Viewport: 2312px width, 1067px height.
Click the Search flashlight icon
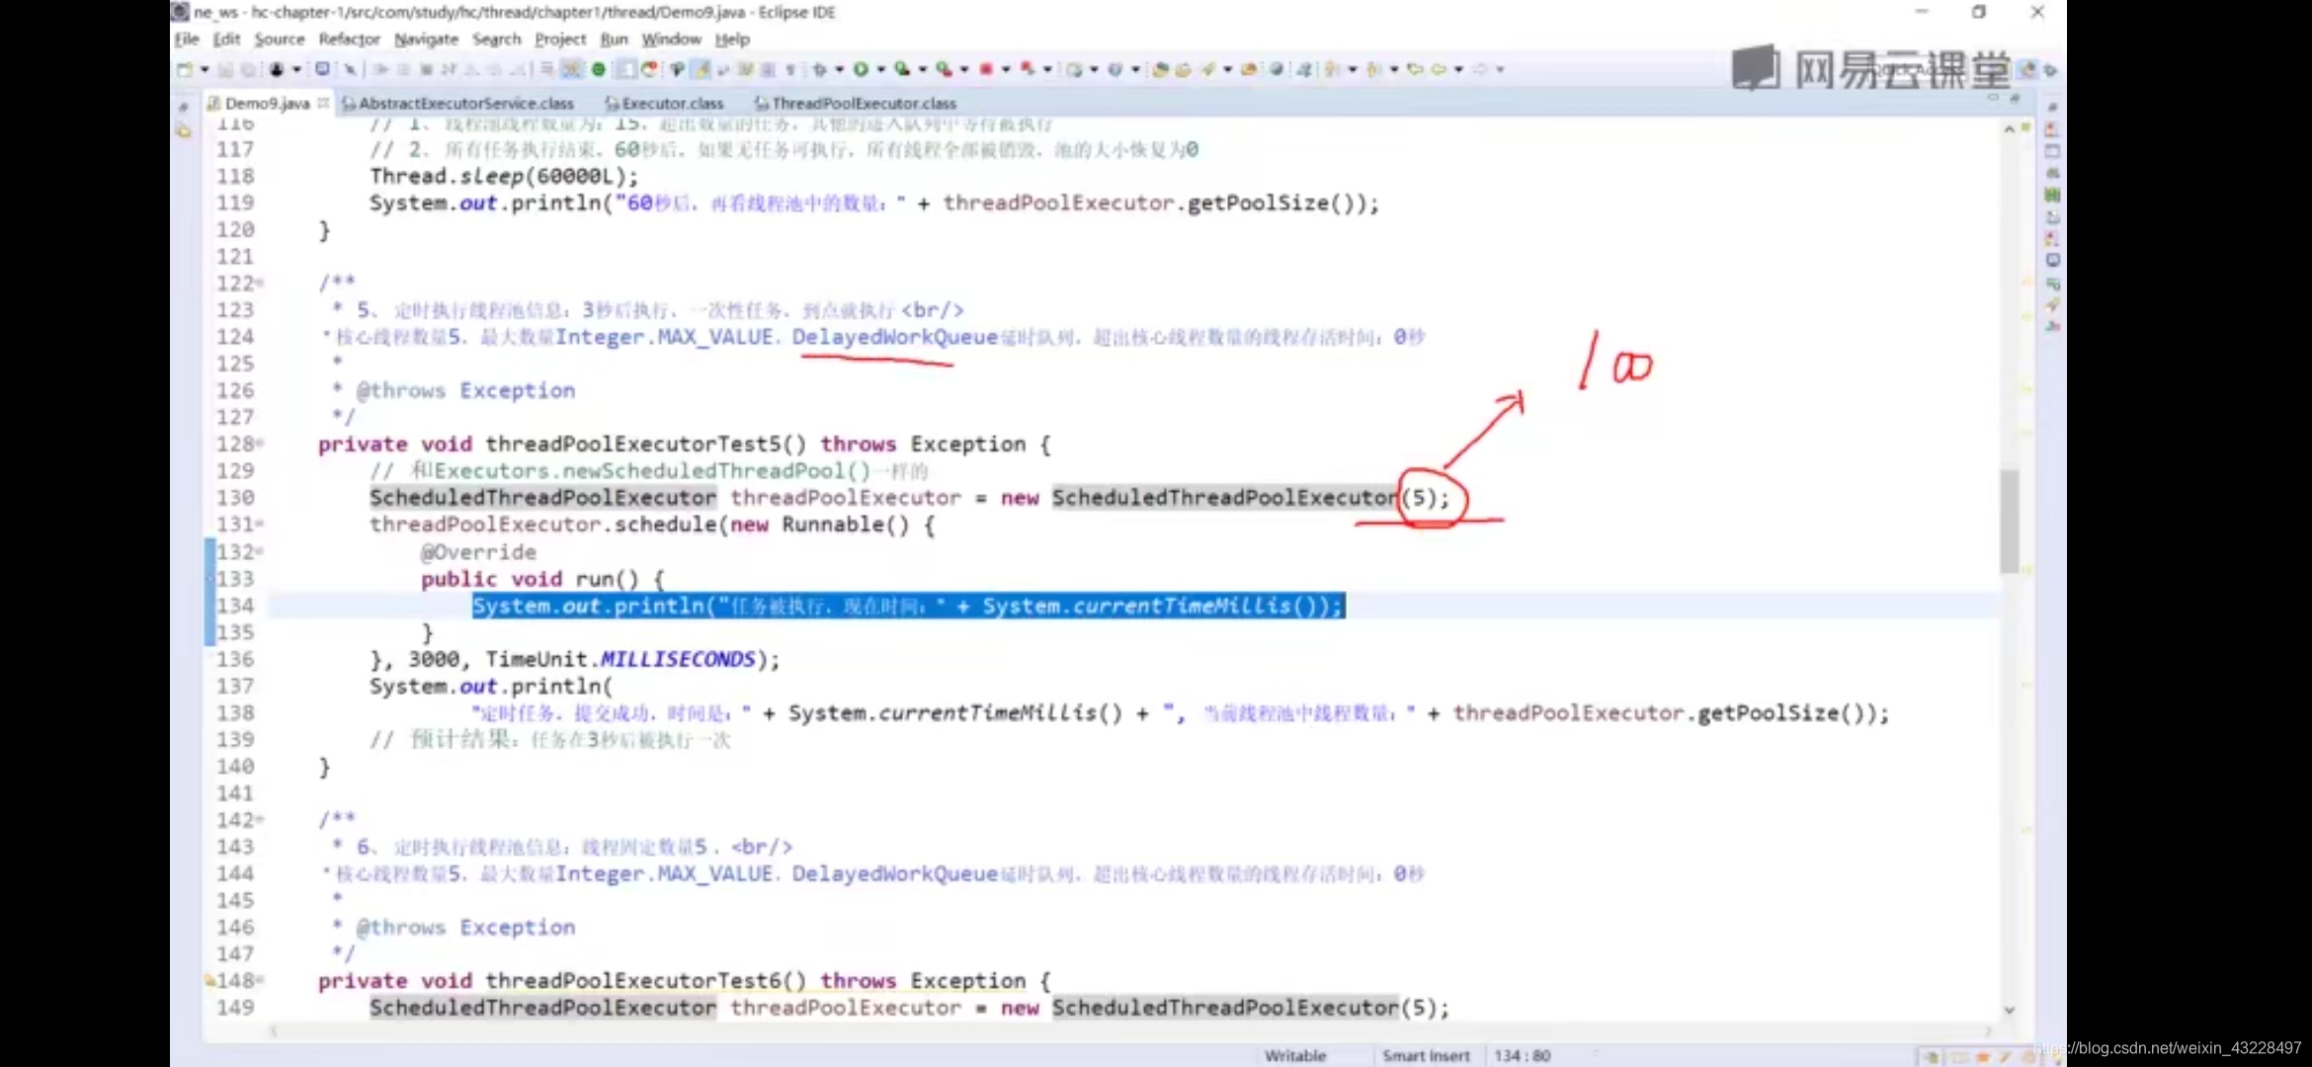pos(1208,69)
